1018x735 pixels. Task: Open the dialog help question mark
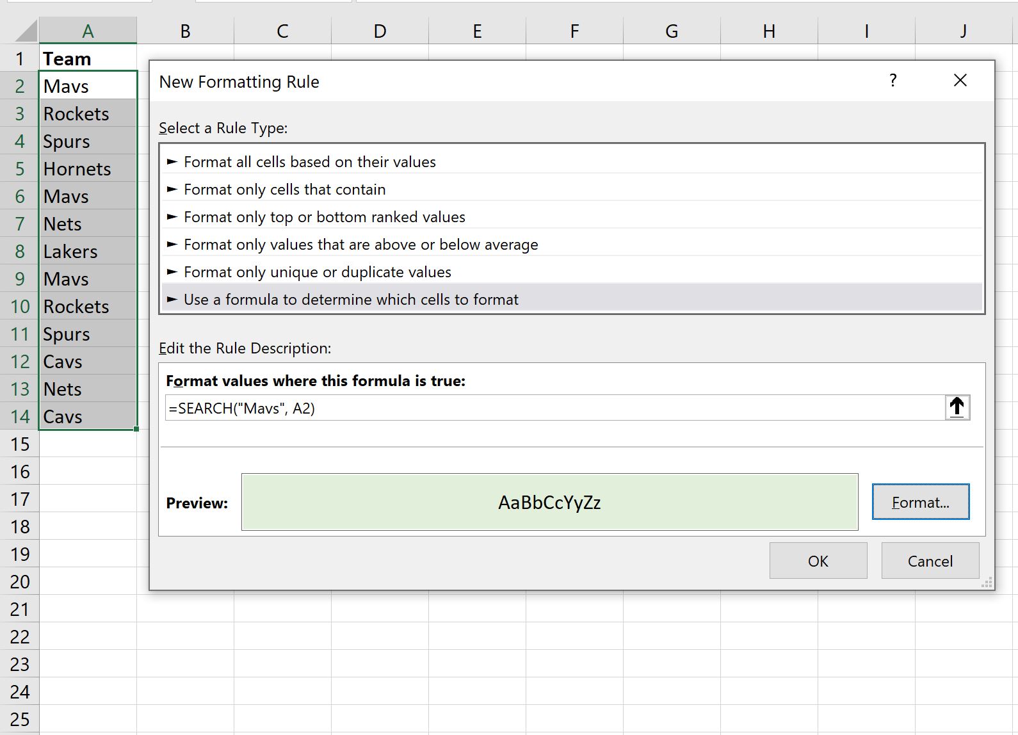coord(893,81)
